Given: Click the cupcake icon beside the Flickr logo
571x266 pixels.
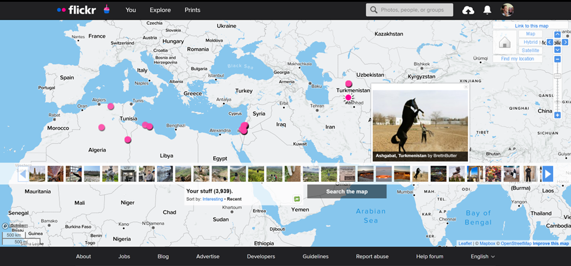Looking at the screenshot, I should pos(106,9).
